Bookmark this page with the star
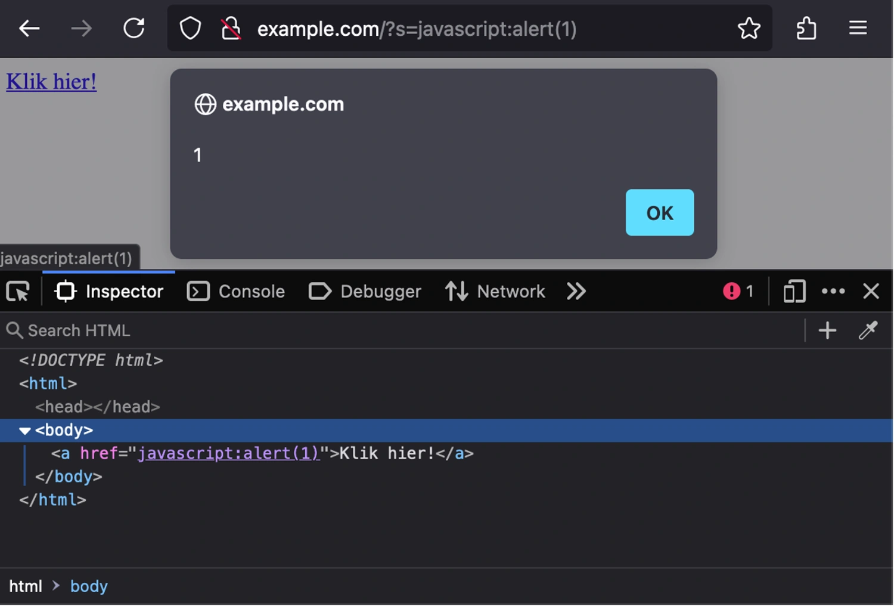Screen dimensions: 894x606 point(749,28)
